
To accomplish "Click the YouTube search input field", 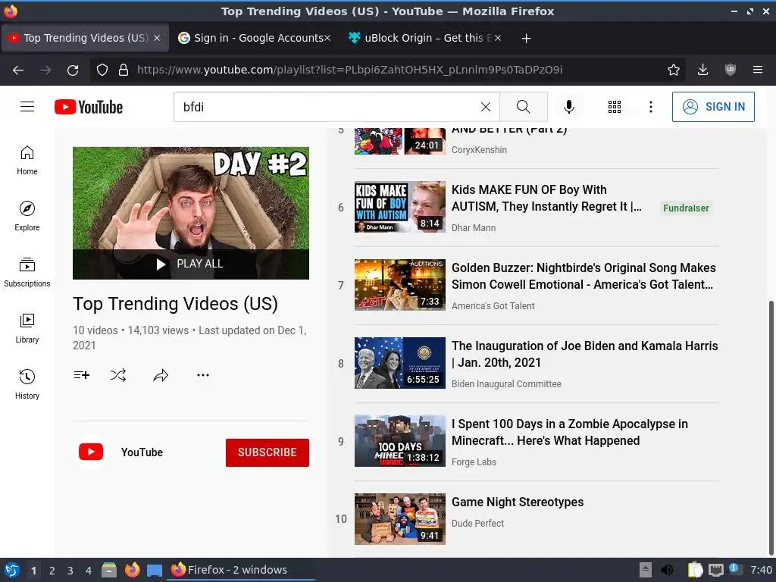I will (327, 107).
